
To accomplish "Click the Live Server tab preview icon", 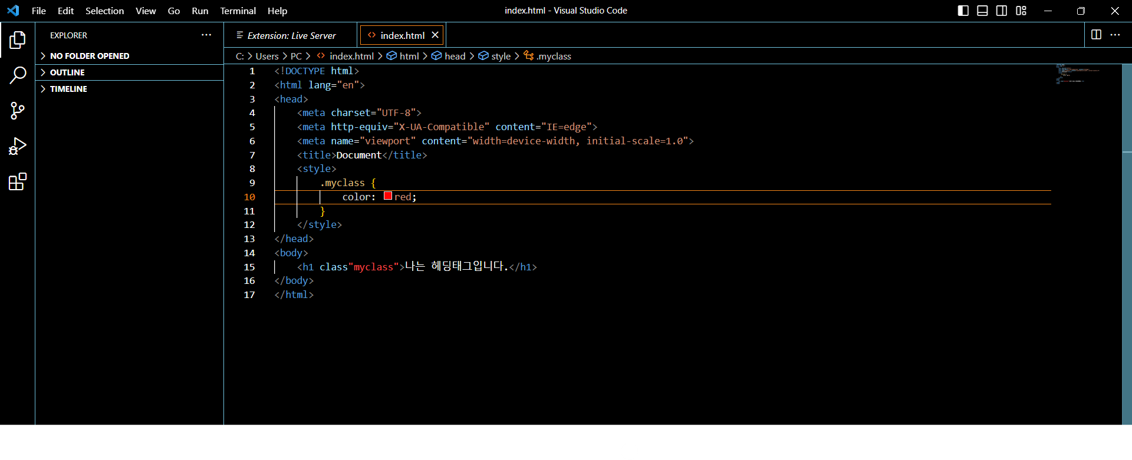I will pos(239,35).
